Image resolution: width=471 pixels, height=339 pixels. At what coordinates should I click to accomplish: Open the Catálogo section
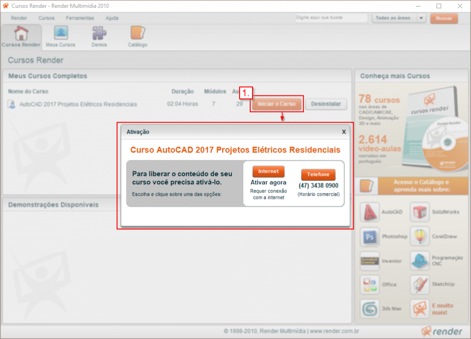(x=137, y=36)
